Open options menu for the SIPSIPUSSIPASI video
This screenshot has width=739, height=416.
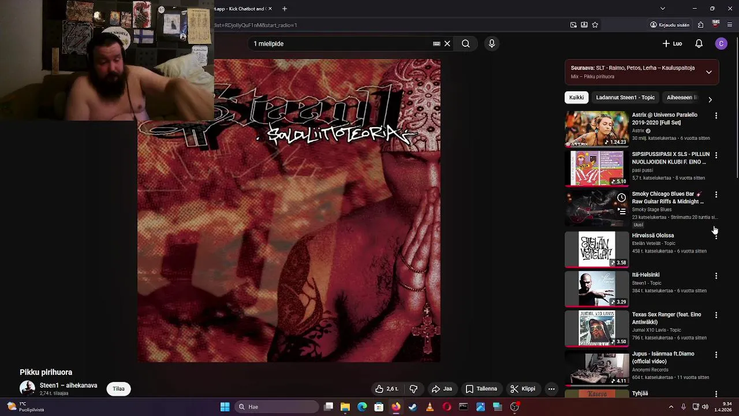click(716, 155)
